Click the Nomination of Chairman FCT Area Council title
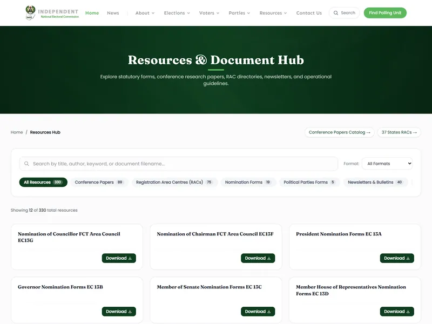432x324 pixels. 215,234
